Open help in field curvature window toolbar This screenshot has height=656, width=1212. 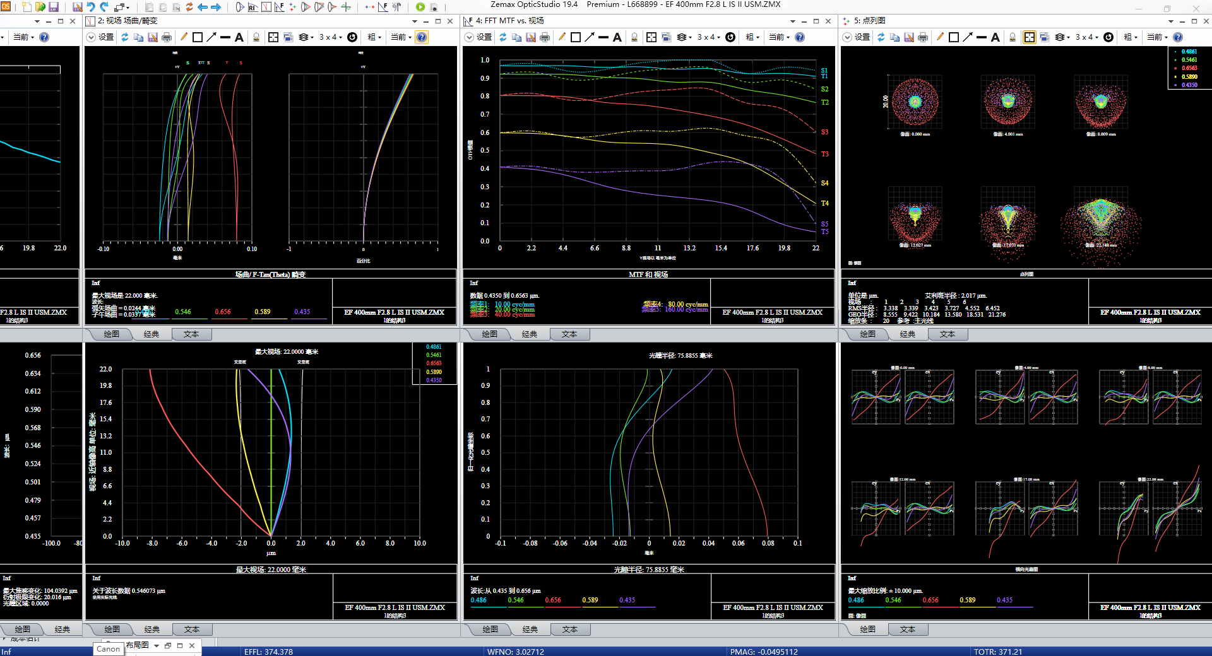422,37
